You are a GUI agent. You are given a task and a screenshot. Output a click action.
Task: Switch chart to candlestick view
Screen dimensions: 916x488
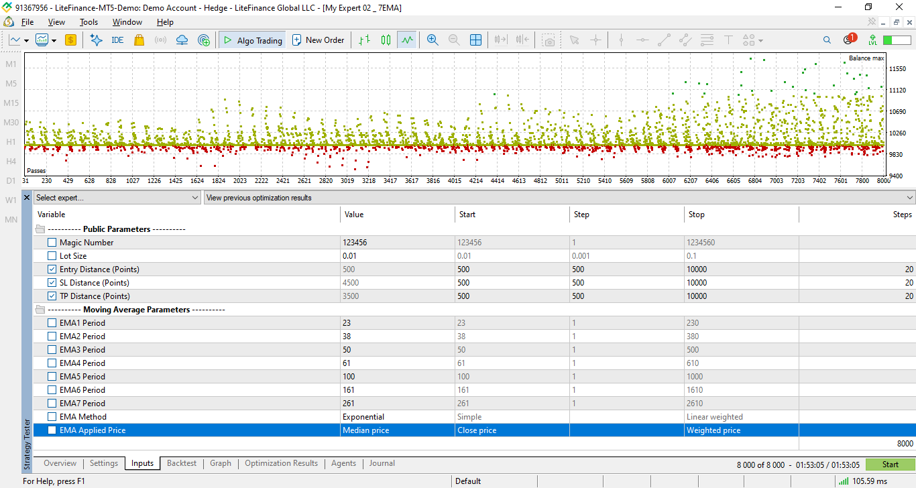pos(386,40)
